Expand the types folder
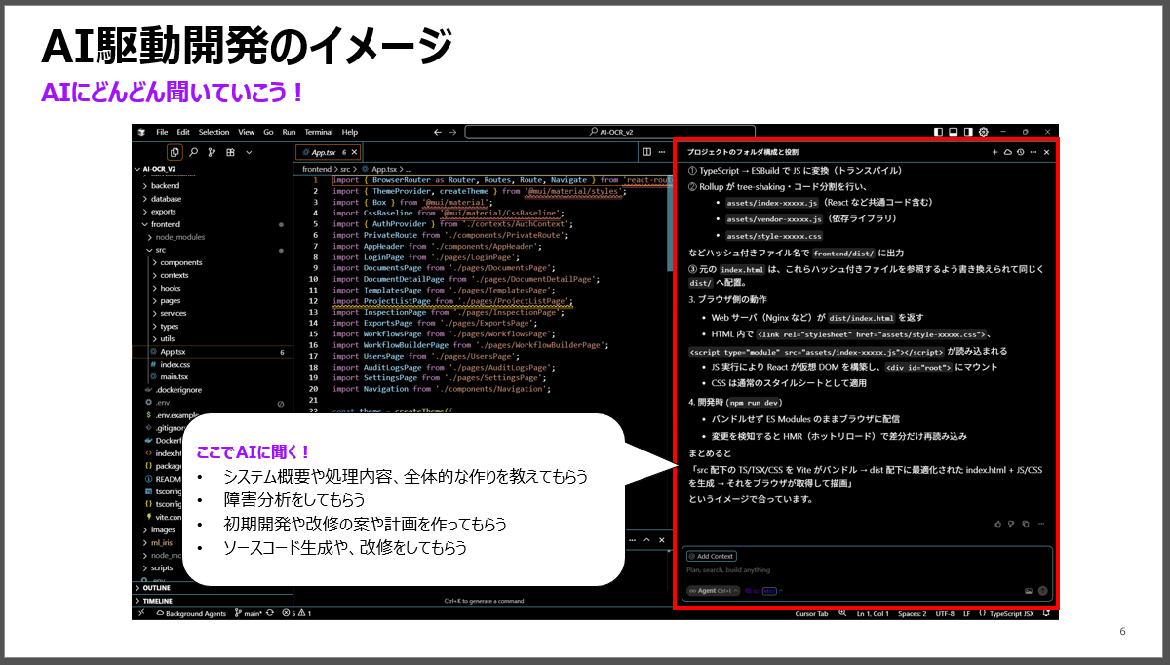The width and height of the screenshot is (1170, 665). [212, 326]
